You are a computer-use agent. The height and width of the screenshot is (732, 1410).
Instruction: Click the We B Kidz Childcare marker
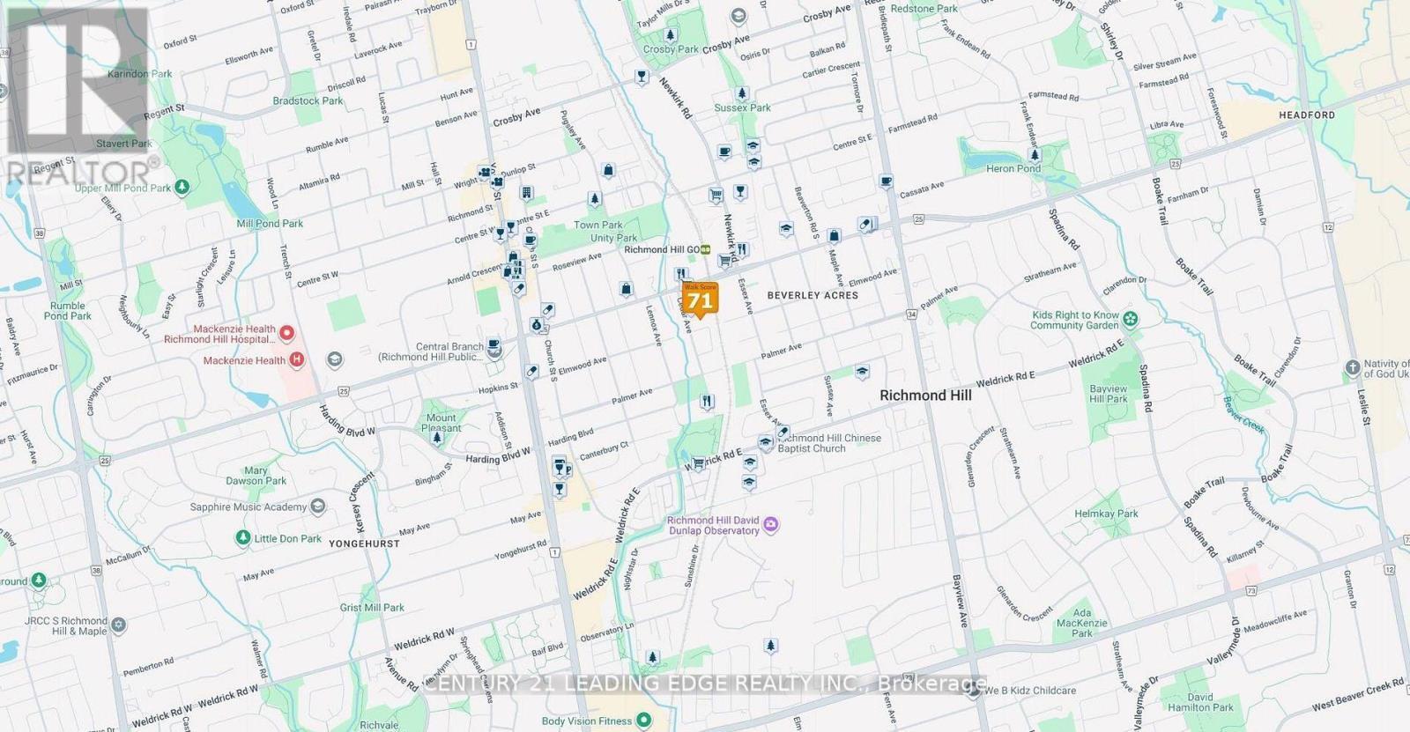click(972, 691)
